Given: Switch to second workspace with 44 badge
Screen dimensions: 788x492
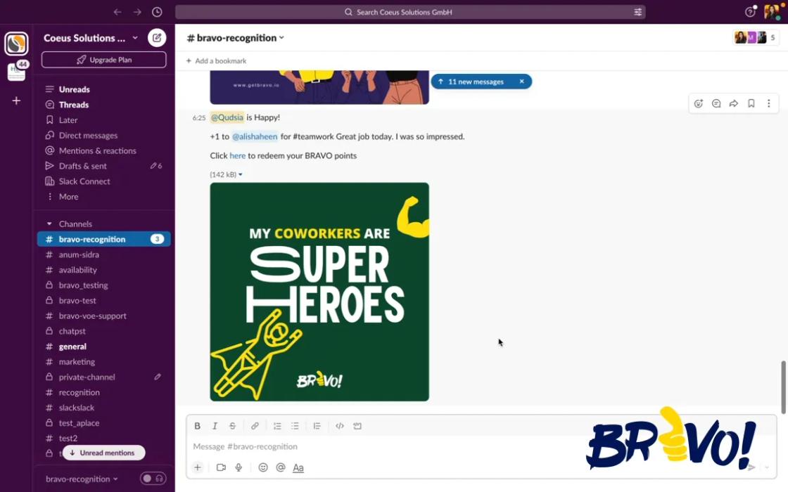Looking at the screenshot, I should pyautogui.click(x=16, y=72).
